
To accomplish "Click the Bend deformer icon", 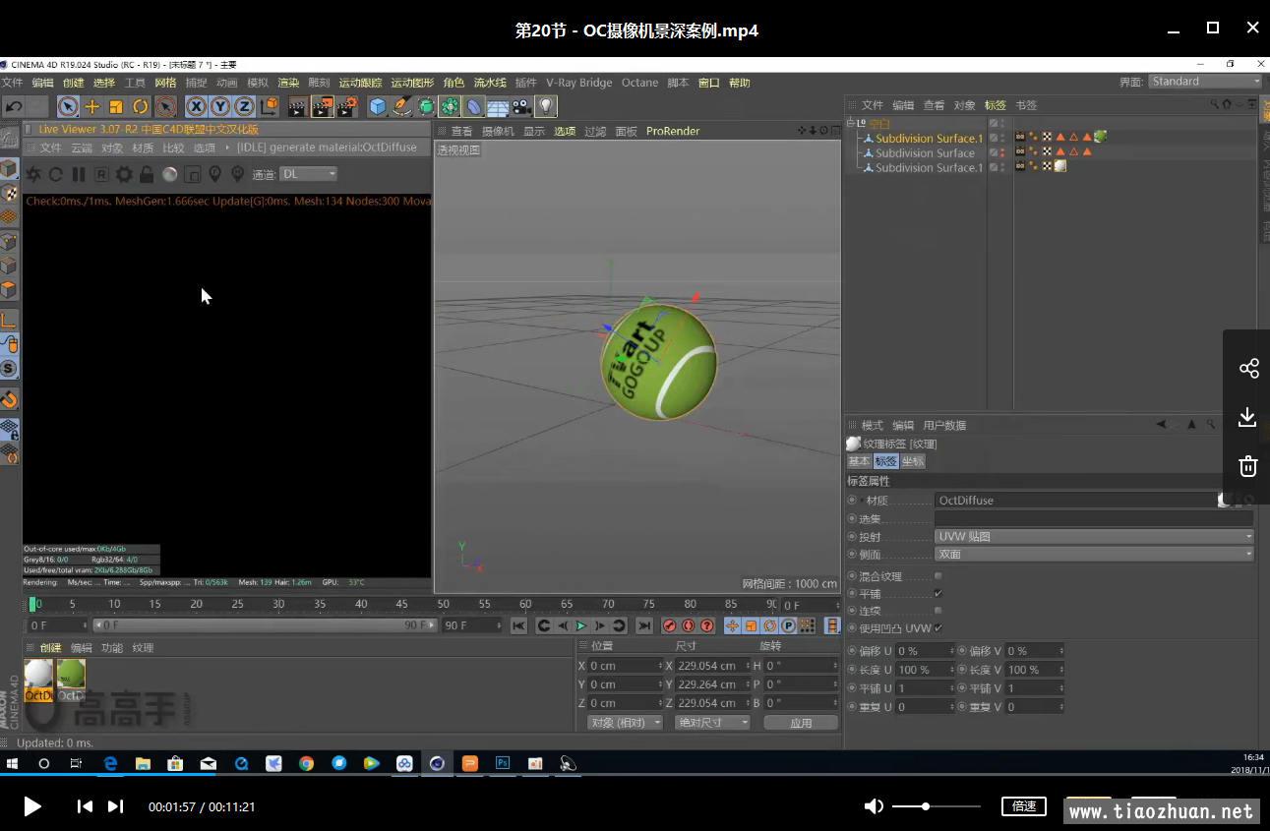I will click(x=474, y=106).
